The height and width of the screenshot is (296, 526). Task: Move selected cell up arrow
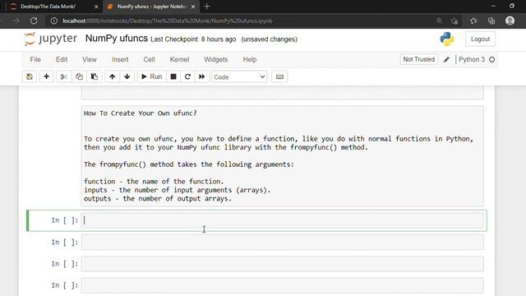[112, 76]
